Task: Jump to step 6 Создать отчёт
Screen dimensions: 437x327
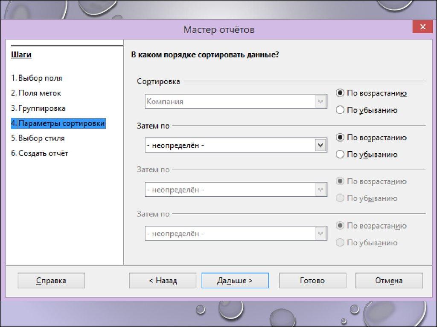Action: (40, 153)
